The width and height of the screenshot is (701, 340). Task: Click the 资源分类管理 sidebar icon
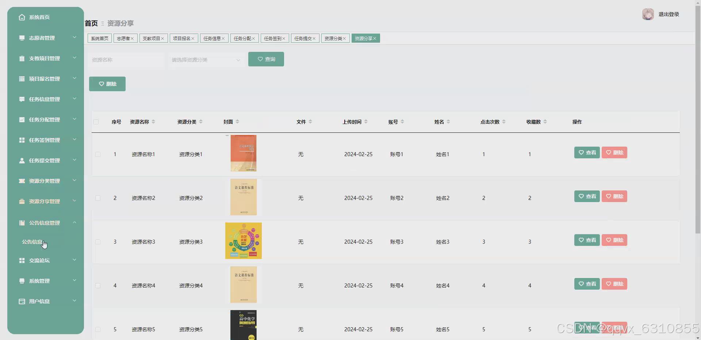tap(22, 181)
